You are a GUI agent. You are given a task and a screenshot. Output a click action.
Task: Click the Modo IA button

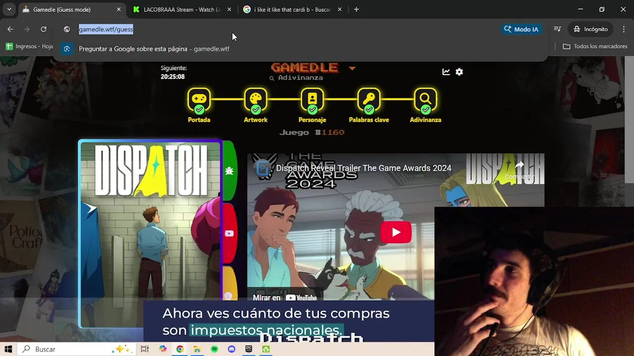click(521, 29)
